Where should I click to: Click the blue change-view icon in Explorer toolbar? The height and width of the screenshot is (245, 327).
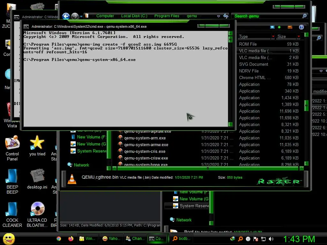click(272, 27)
